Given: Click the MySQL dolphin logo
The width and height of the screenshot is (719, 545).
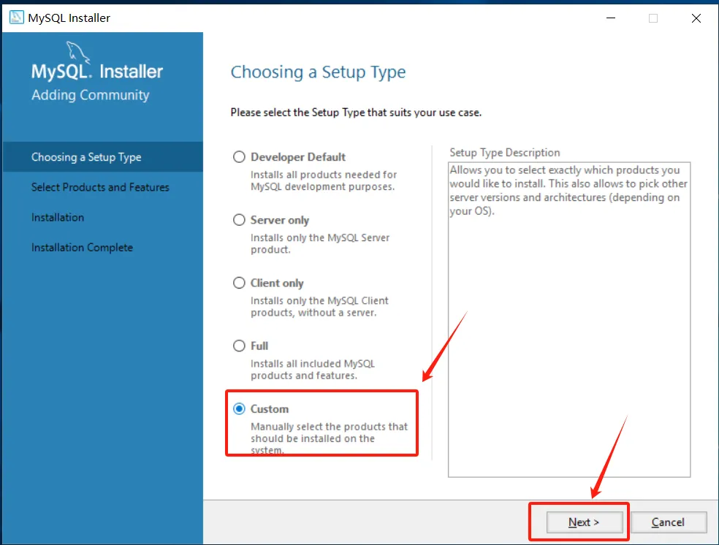Looking at the screenshot, I should 77,52.
